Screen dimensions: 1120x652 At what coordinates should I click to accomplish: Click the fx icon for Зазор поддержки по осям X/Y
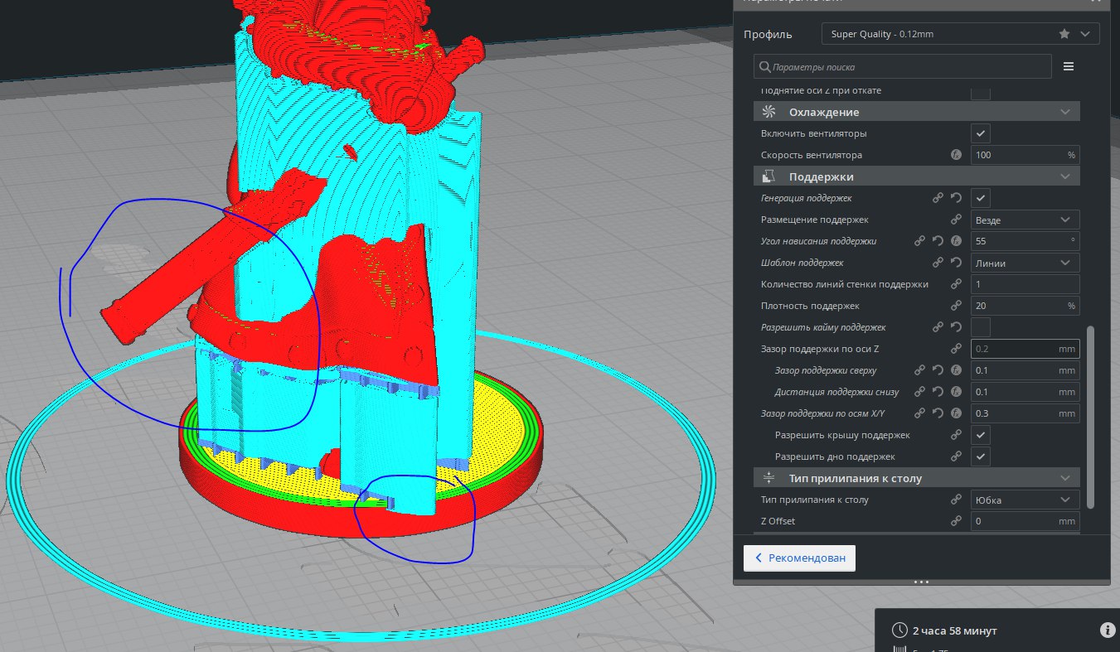pyautogui.click(x=956, y=413)
